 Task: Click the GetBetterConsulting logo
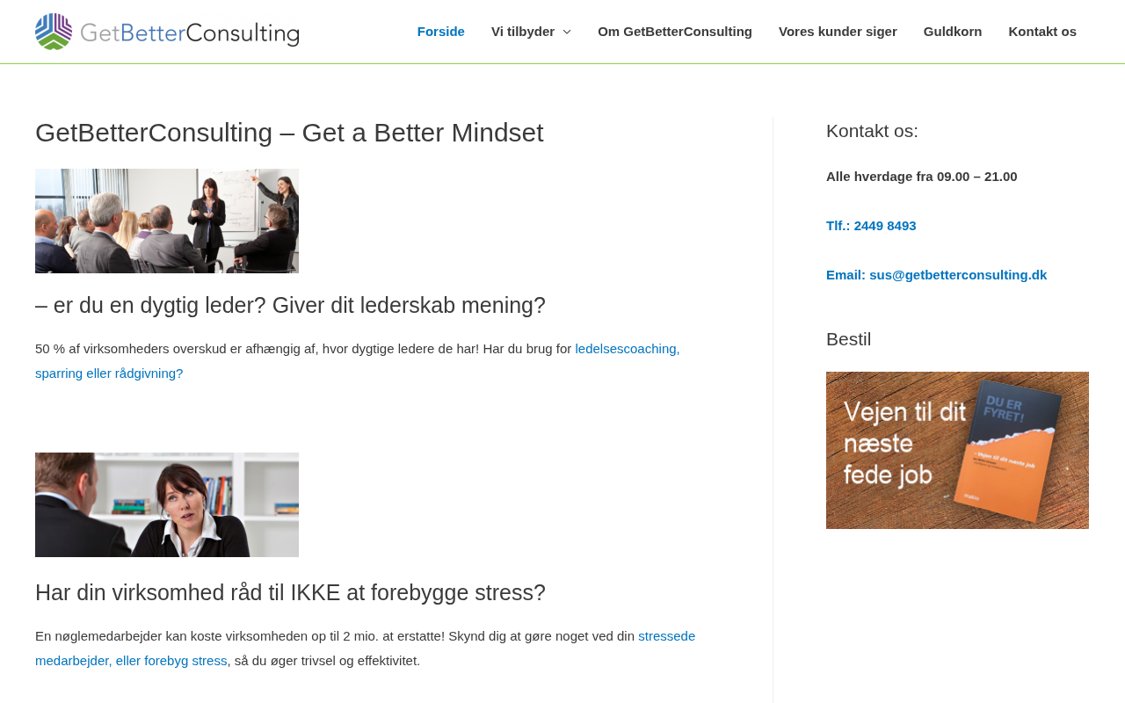click(167, 32)
